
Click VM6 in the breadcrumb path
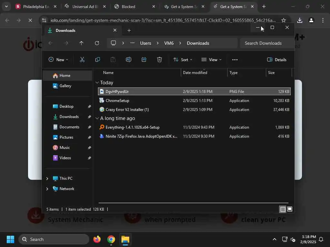(169, 43)
